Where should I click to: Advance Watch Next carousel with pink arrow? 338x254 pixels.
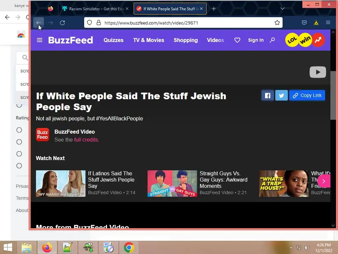click(323, 181)
